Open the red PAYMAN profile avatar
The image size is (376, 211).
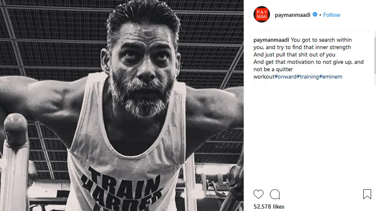(x=262, y=15)
